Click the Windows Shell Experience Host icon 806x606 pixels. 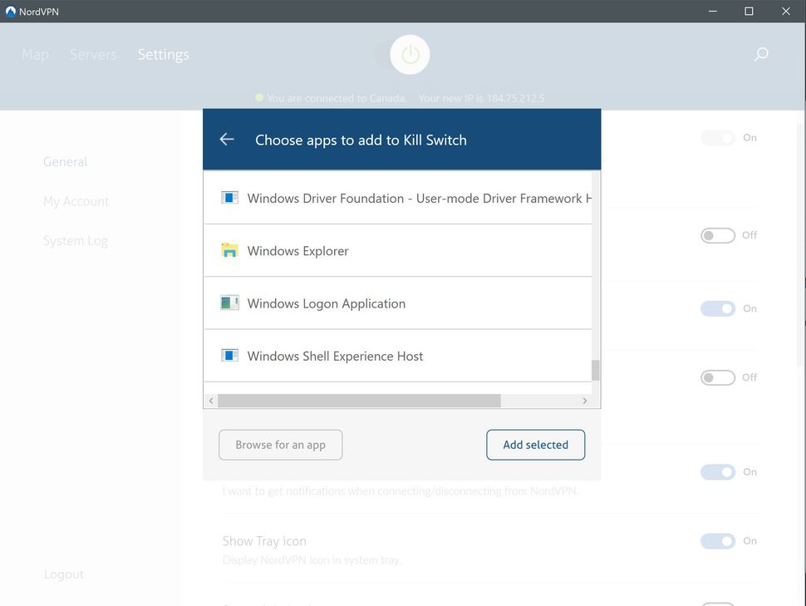[229, 355]
